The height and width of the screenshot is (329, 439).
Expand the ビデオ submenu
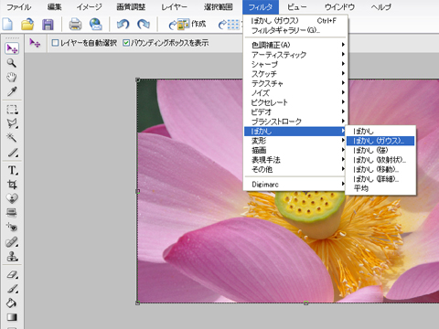(295, 112)
